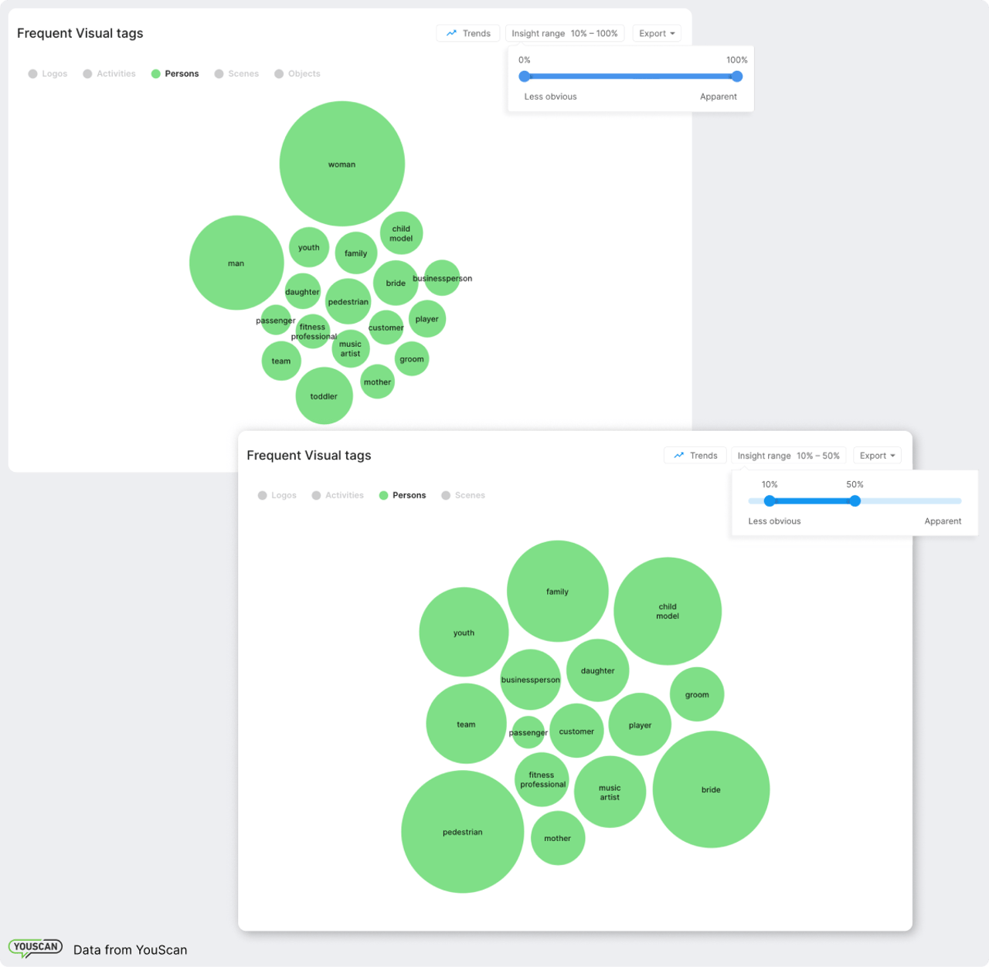This screenshot has height=967, width=989.
Task: Click the Trends chart icon in top panel
Action: (451, 33)
